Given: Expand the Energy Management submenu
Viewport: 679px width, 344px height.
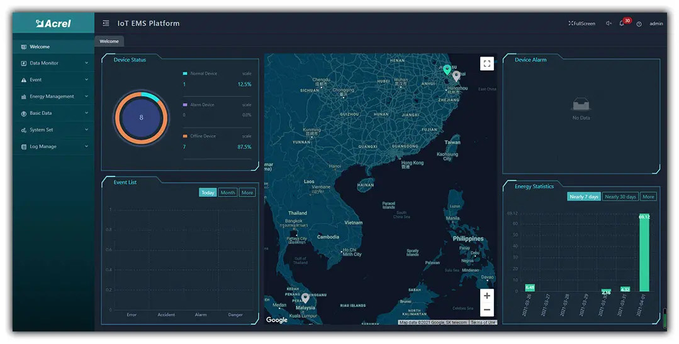Looking at the screenshot, I should pos(86,97).
